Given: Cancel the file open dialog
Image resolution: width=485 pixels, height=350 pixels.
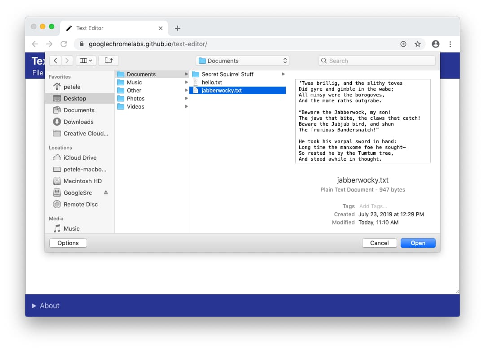Looking at the screenshot, I should click(379, 242).
